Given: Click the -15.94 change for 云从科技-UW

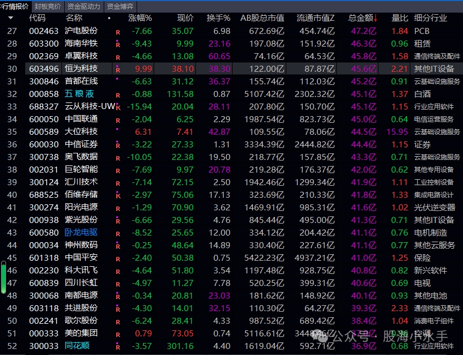Looking at the screenshot, I should [139, 107].
